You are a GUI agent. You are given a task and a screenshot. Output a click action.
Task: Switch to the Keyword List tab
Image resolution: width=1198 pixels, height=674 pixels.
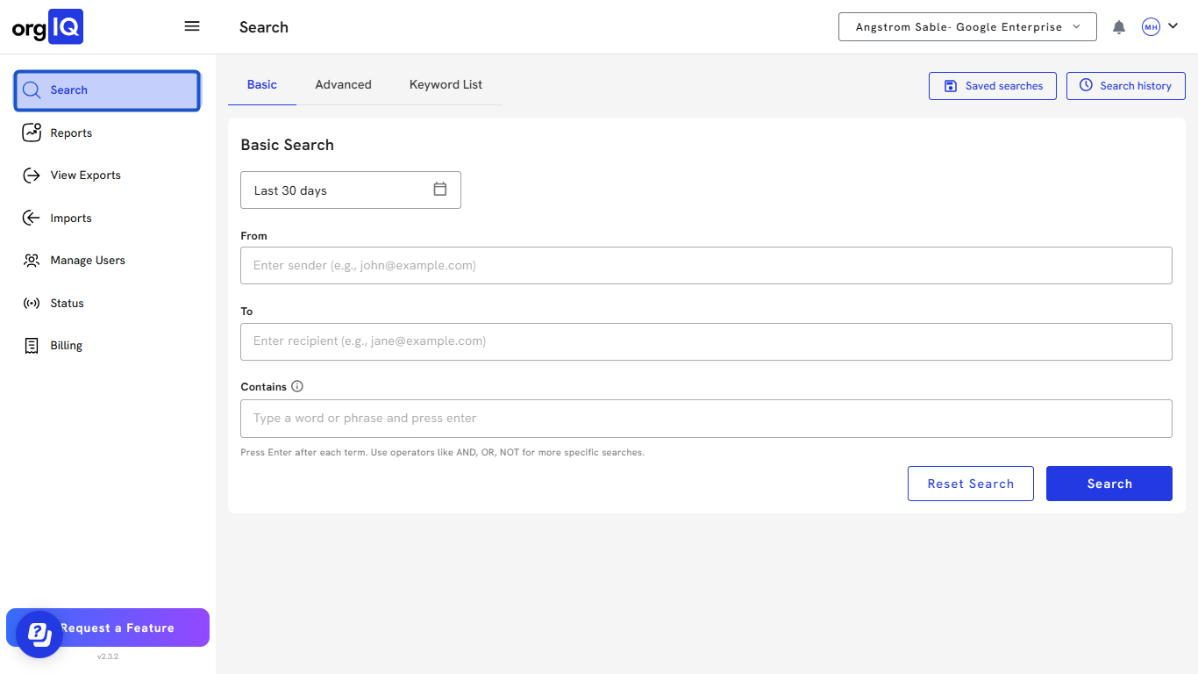point(446,85)
